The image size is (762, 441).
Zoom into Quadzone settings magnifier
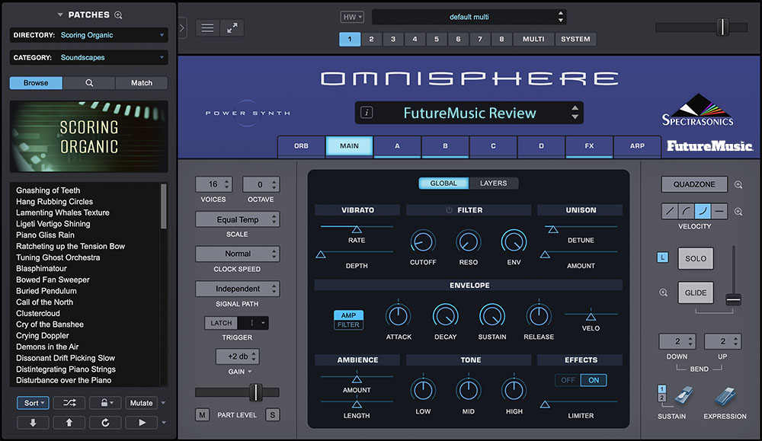tap(738, 184)
